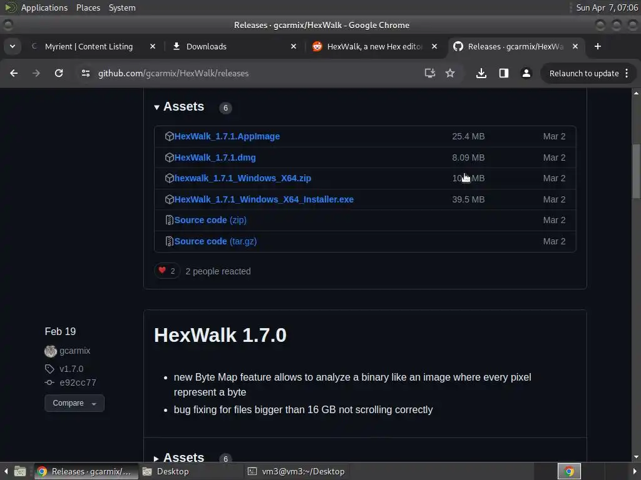Open the System menu
Screen dimensions: 641x480
(x=122, y=7)
